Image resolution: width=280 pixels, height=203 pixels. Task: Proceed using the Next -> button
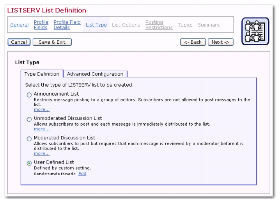coord(221,42)
